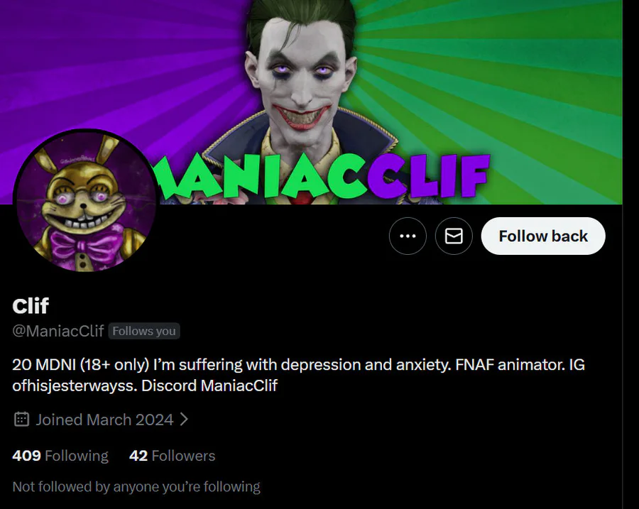Click the ofhisjesterwayss Instagram name in bio

tap(75, 385)
